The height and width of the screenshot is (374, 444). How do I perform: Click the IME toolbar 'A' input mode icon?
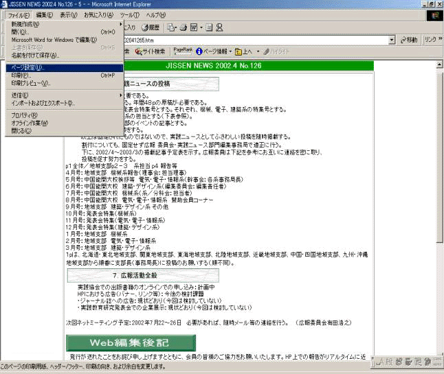379,361
